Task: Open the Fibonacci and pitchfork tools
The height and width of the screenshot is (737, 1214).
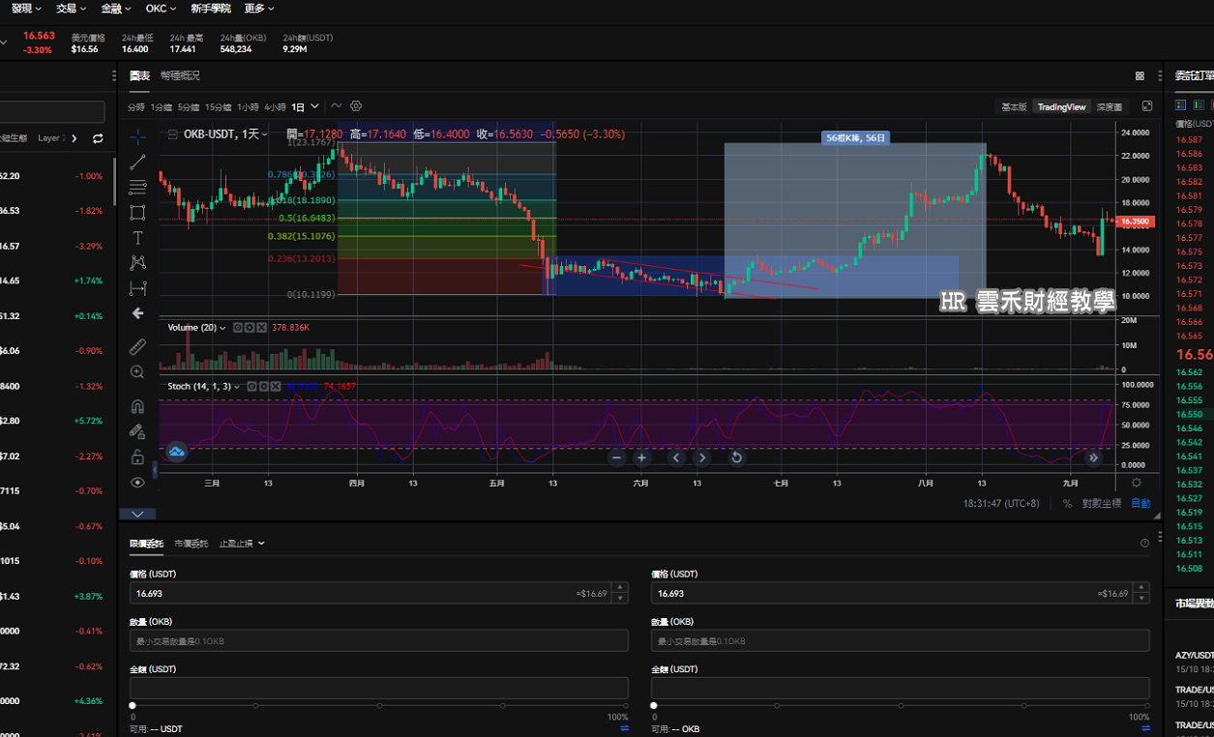Action: click(137, 188)
